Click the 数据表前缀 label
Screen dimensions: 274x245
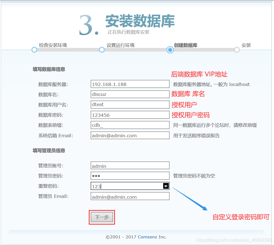pyautogui.click(x=51, y=125)
